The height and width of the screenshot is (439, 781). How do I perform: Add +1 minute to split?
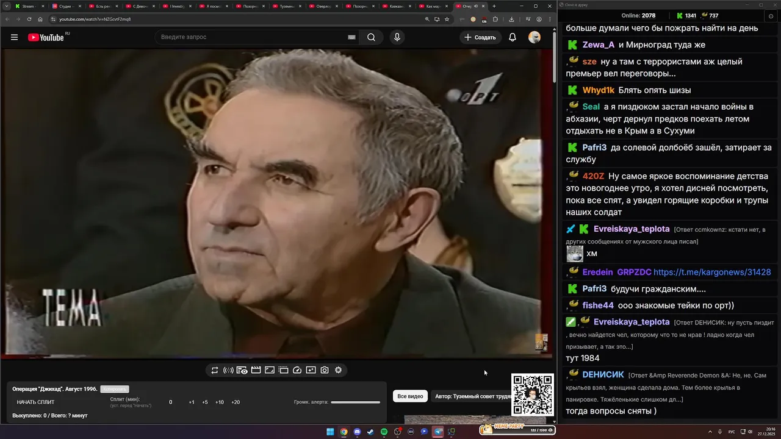point(191,402)
